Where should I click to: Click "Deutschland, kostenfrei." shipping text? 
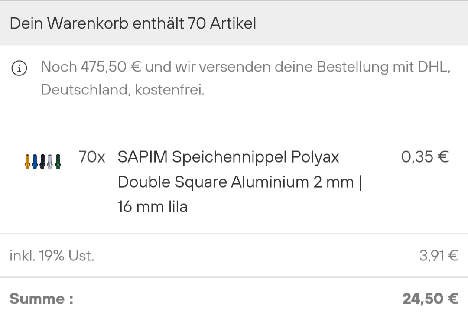click(x=122, y=90)
